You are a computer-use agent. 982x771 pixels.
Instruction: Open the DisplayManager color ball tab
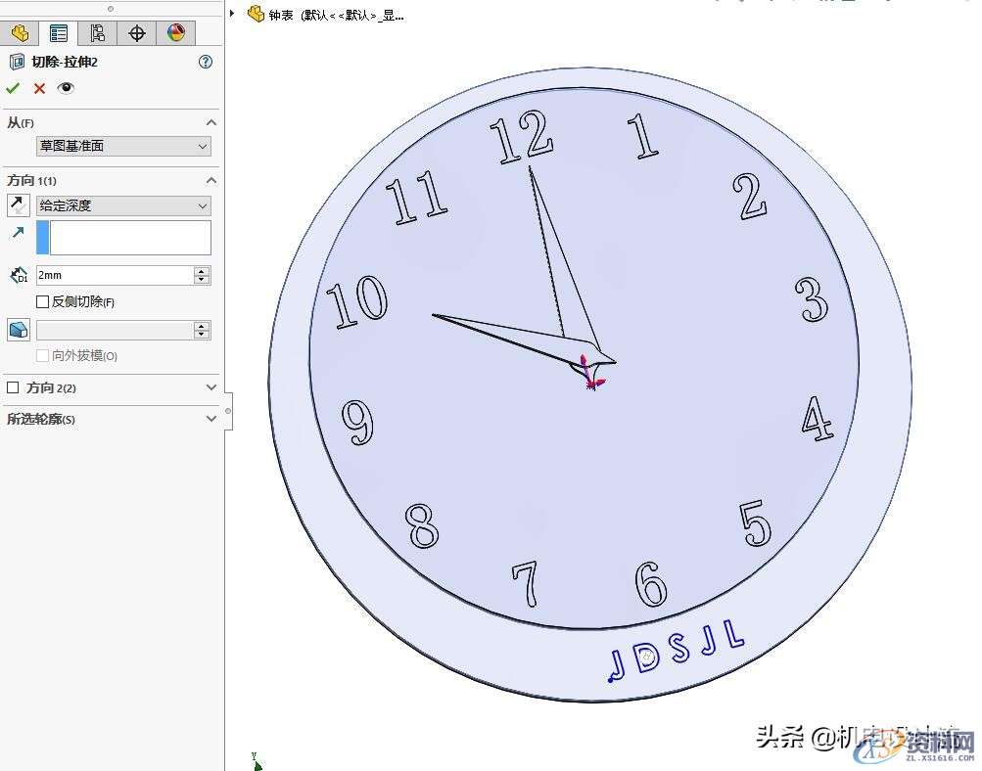tap(175, 33)
